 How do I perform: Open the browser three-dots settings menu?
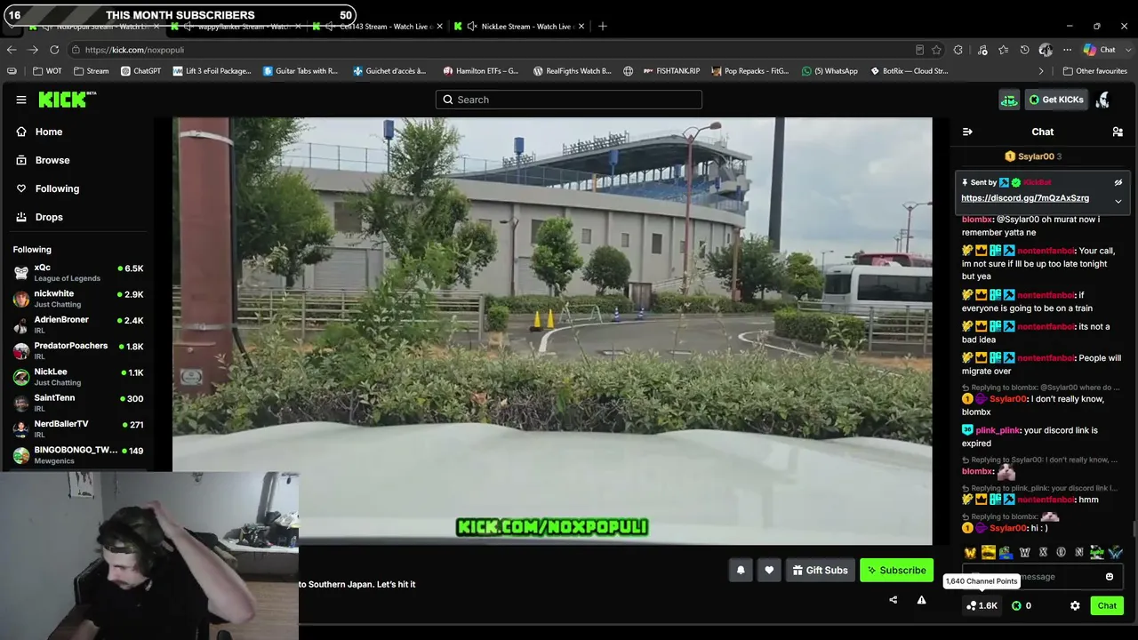point(1068,50)
